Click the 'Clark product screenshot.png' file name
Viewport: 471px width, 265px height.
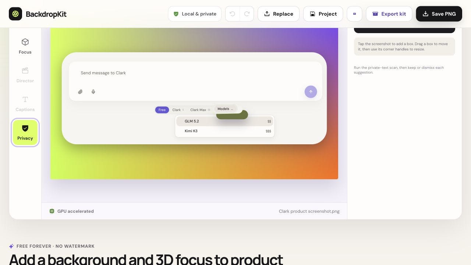pyautogui.click(x=309, y=211)
